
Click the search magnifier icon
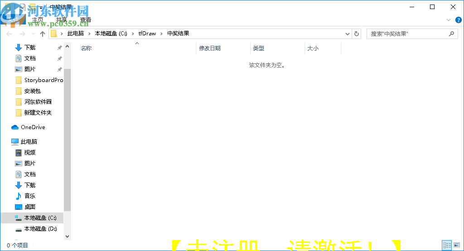click(x=451, y=34)
